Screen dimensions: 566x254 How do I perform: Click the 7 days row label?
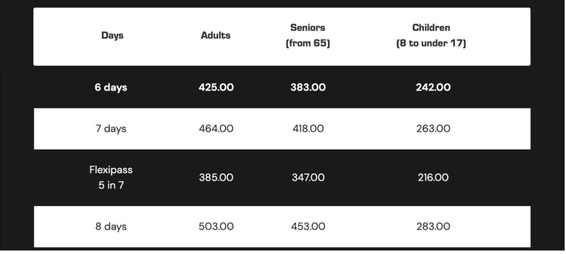tap(111, 129)
